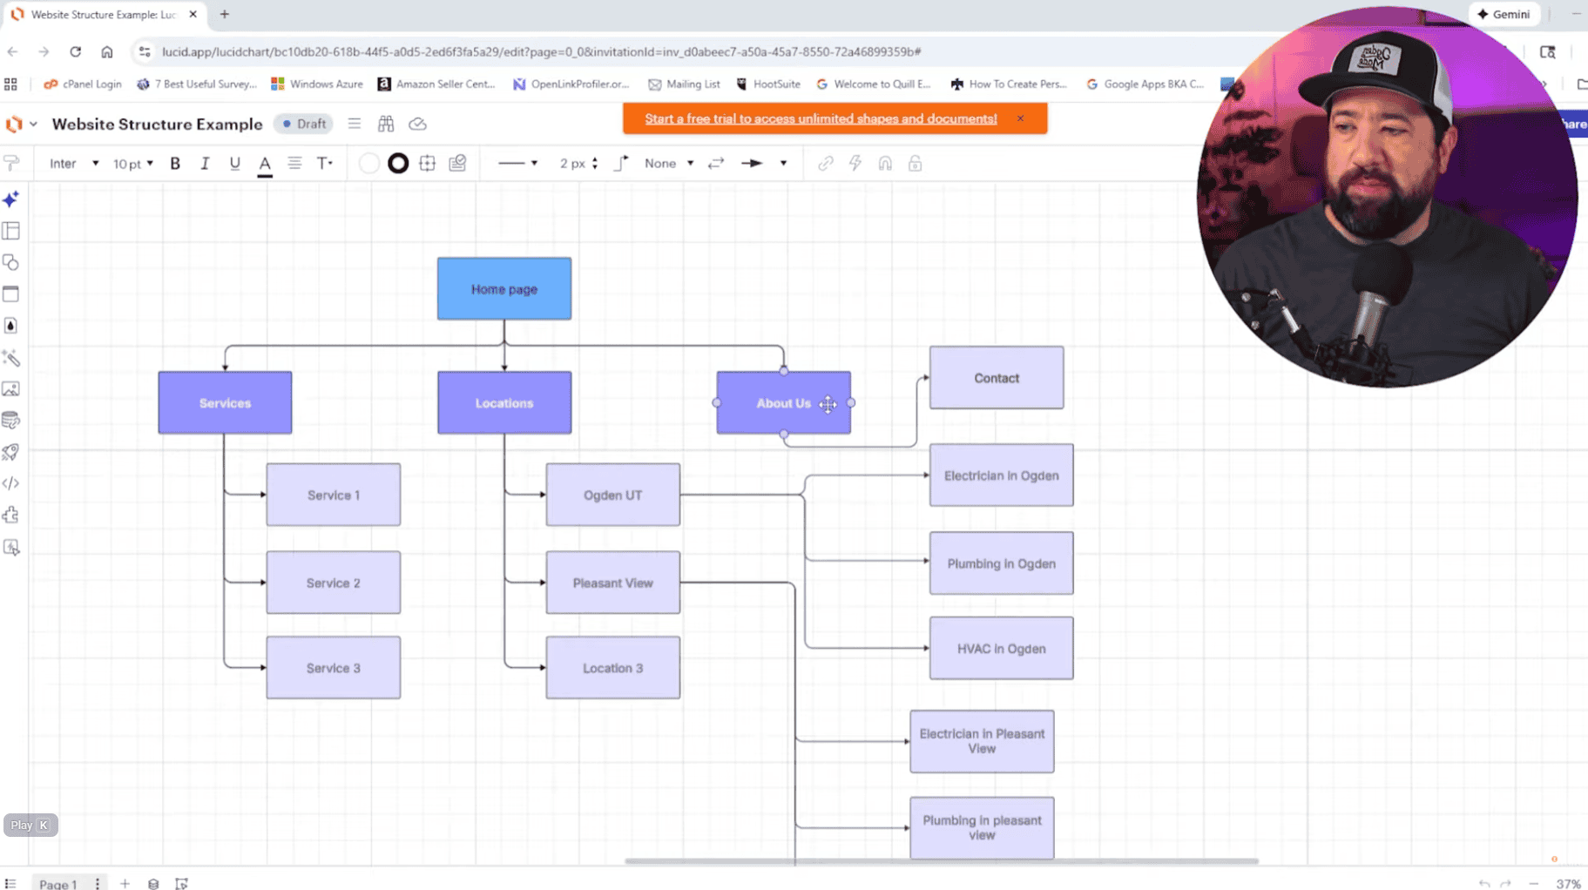The width and height of the screenshot is (1588, 890).
Task: Select the Page 1 tab
Action: (58, 883)
